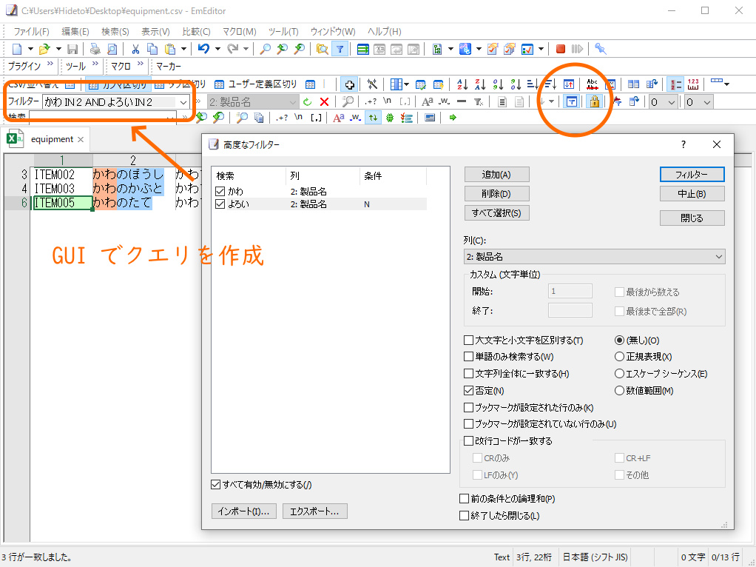Click the フィルター button in the dialog
This screenshot has width=756, height=567.
coord(692,173)
